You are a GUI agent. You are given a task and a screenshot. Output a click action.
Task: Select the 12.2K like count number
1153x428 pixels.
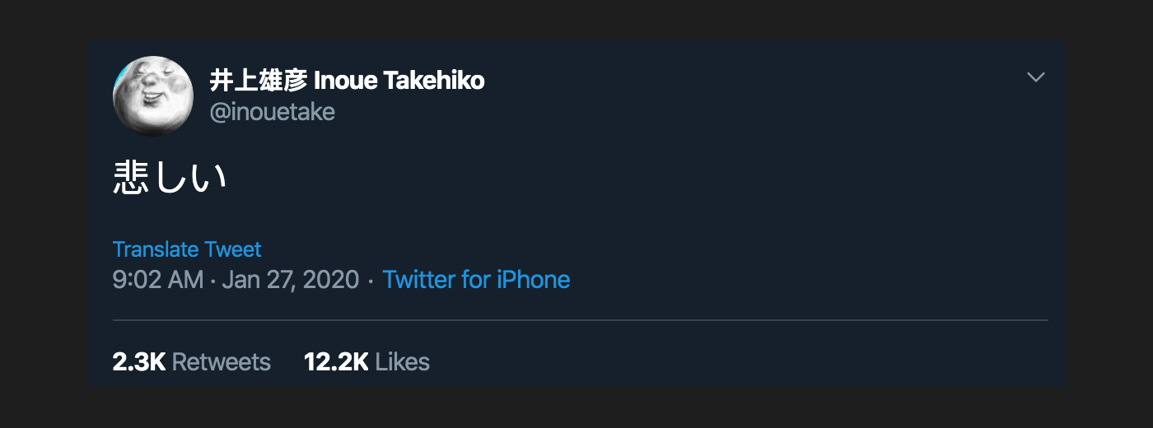pos(336,361)
